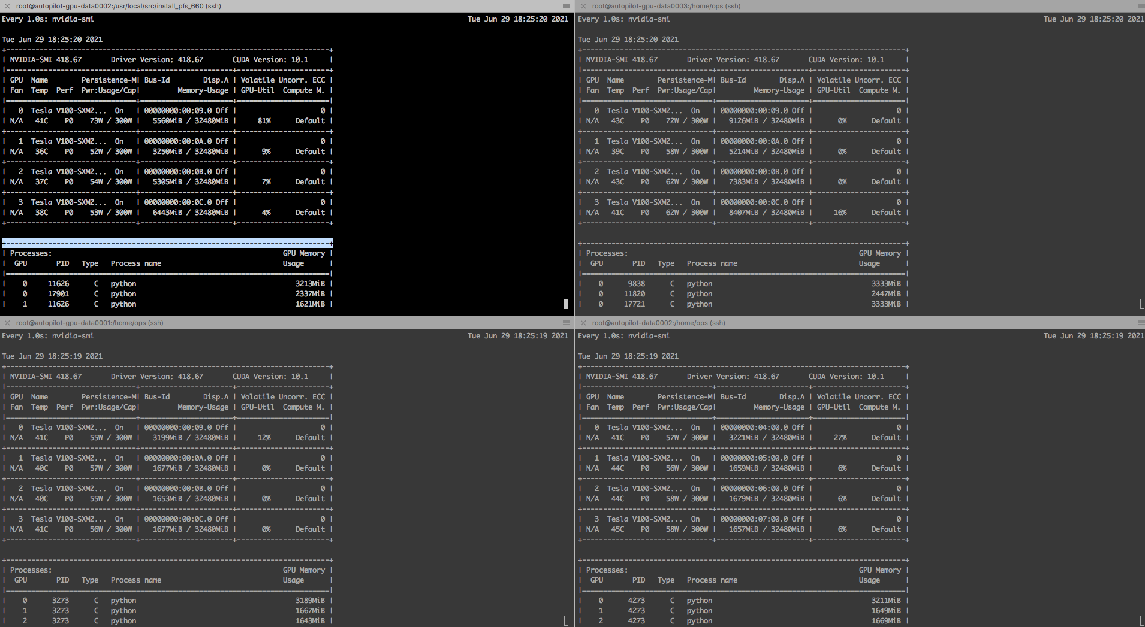Click process memory '1669MiB'
Screen dimensions: 1145x627
click(886, 621)
